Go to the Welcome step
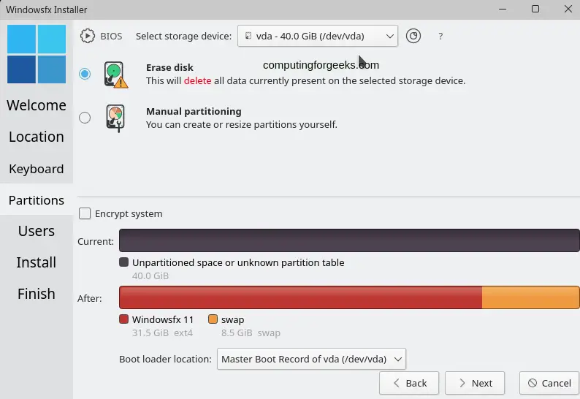 [x=37, y=105]
